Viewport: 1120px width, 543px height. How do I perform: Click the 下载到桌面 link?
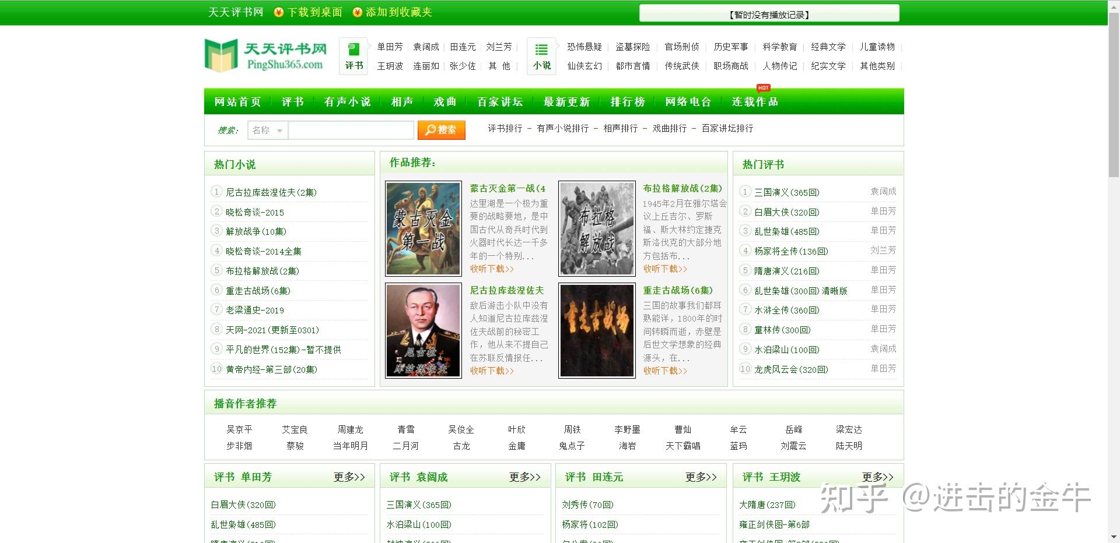point(315,12)
